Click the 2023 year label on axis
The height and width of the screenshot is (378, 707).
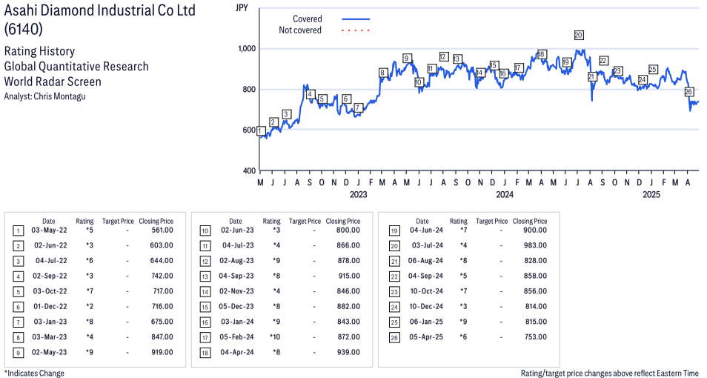[x=358, y=194]
